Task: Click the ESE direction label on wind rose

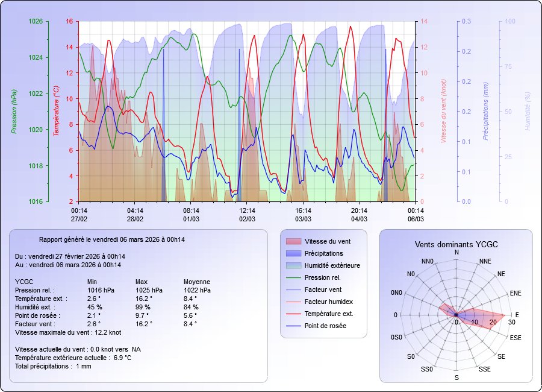Action: click(516, 338)
